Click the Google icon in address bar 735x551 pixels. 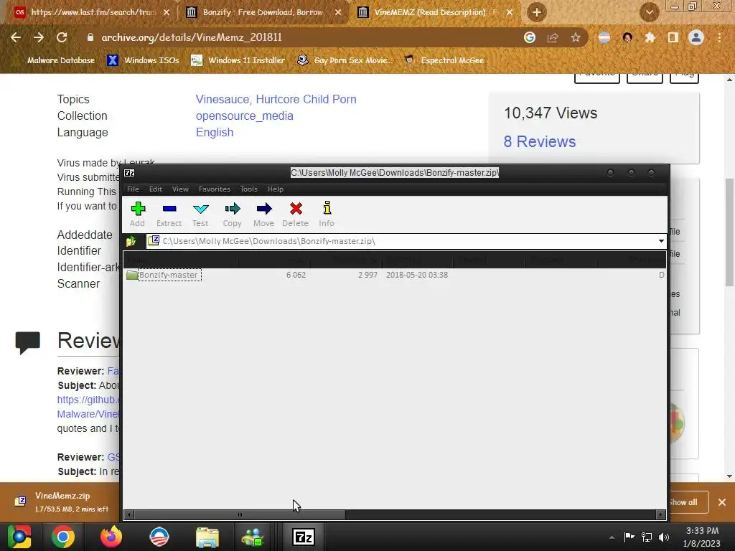[x=530, y=37]
